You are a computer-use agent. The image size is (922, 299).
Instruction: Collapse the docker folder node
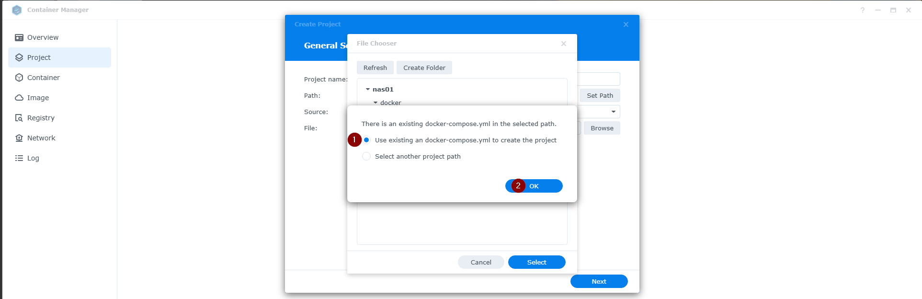376,103
